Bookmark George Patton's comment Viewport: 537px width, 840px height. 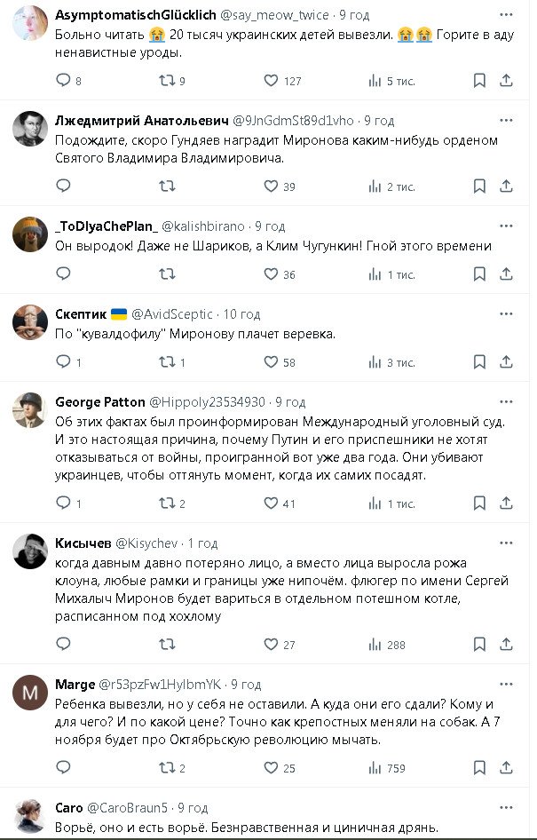pos(479,503)
